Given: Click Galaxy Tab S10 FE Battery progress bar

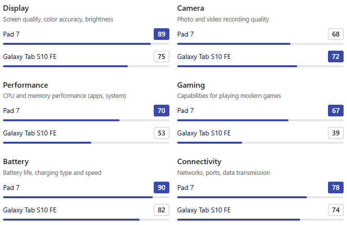Looking at the screenshot, I should [86, 220].
